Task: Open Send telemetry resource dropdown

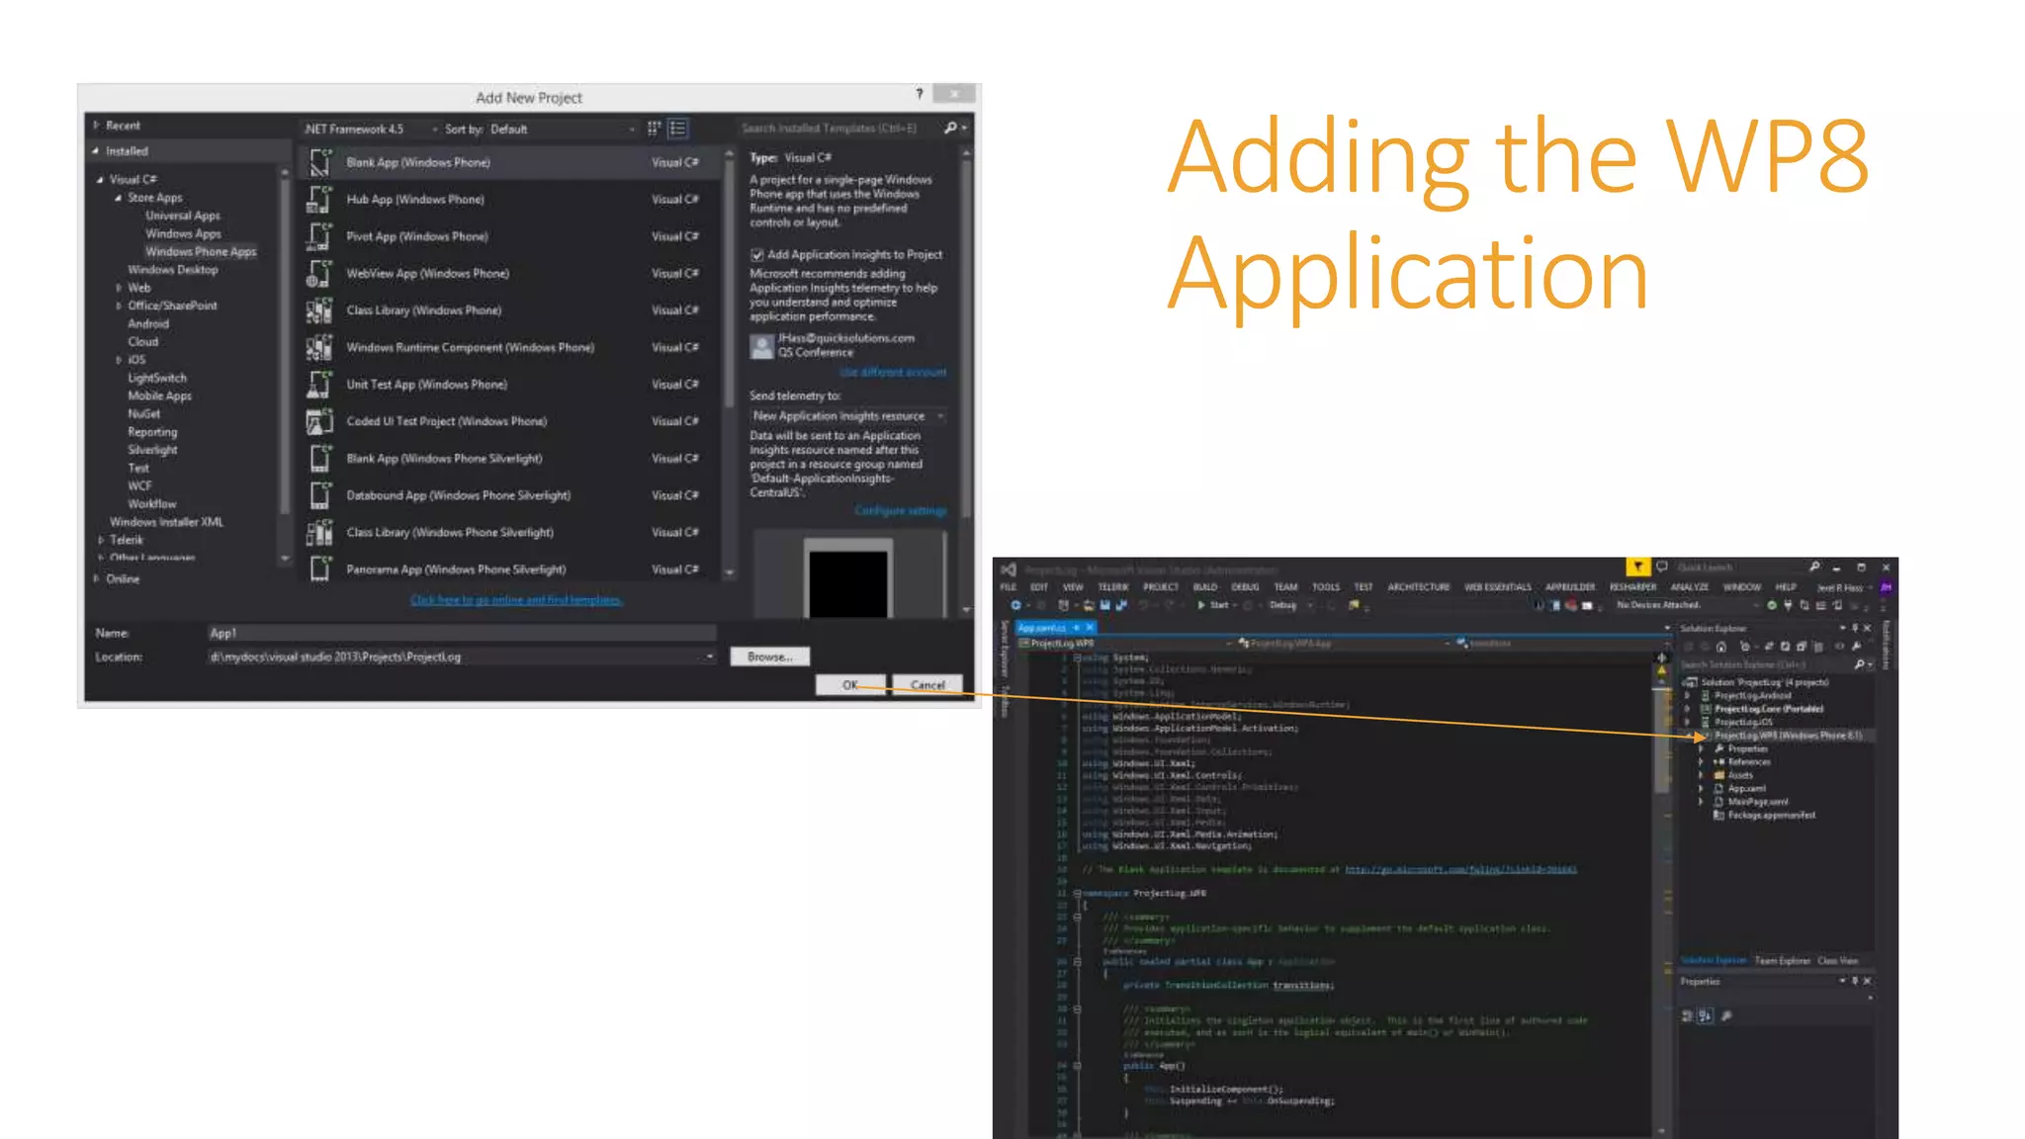Action: coord(848,416)
